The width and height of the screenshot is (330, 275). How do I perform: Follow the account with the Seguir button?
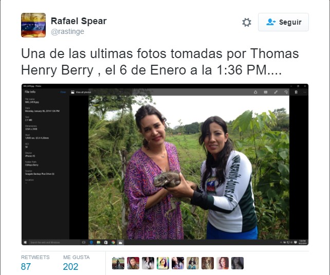[x=283, y=22]
